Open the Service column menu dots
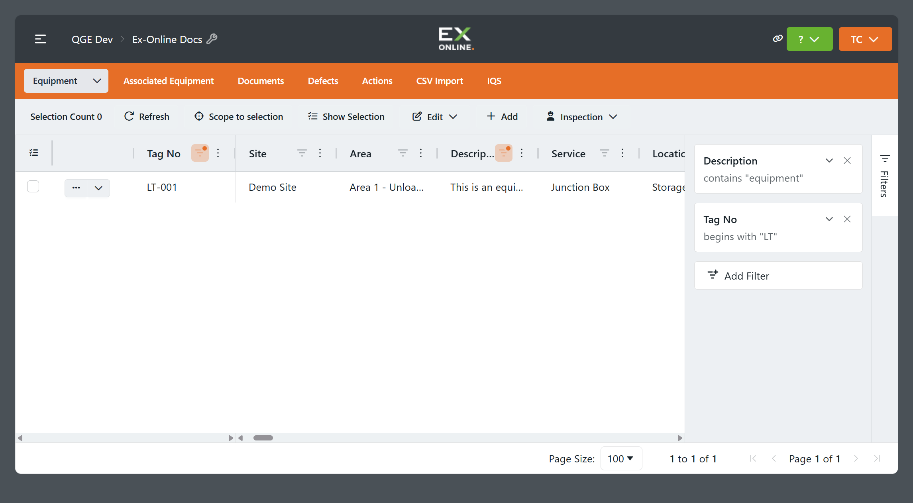This screenshot has height=503, width=913. click(622, 153)
